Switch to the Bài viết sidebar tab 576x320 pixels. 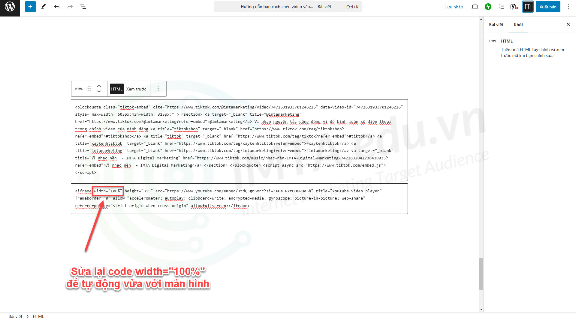tap(496, 25)
